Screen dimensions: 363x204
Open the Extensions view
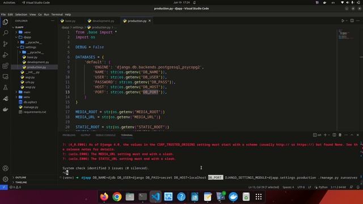click(x=5, y=66)
